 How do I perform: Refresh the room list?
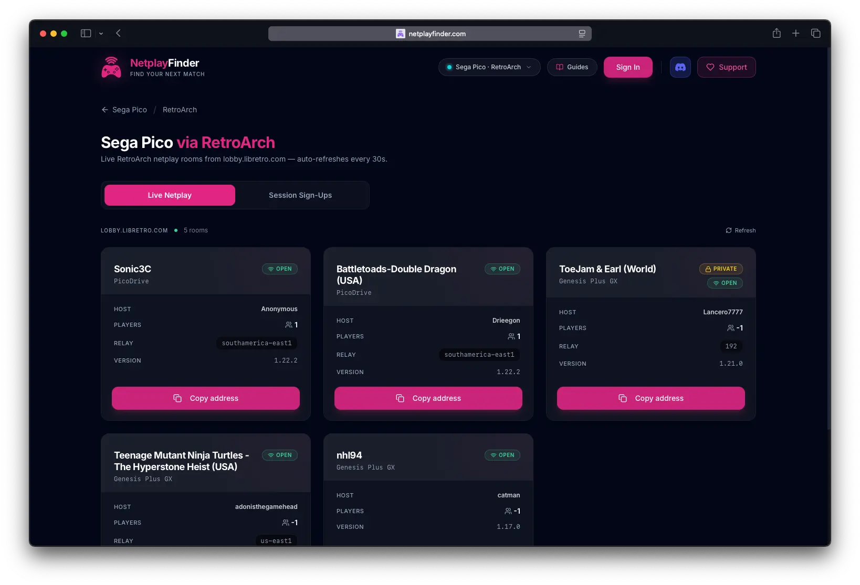pyautogui.click(x=741, y=230)
